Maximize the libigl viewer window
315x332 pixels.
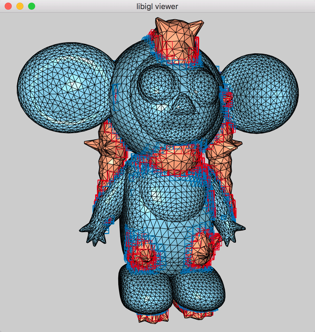point(32,6)
